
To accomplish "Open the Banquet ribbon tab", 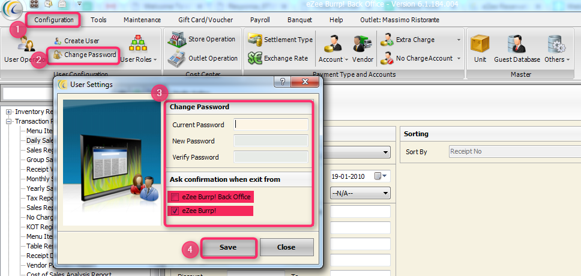I will (x=300, y=20).
